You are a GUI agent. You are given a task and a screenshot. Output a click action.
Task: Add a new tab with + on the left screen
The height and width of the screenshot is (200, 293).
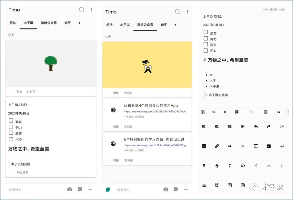click(x=79, y=23)
